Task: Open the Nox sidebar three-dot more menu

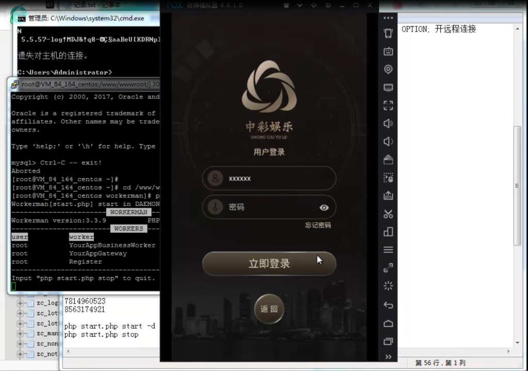Action: coord(388,18)
